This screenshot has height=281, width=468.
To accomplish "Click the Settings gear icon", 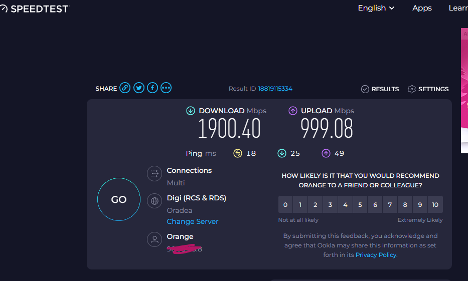I will click(412, 89).
